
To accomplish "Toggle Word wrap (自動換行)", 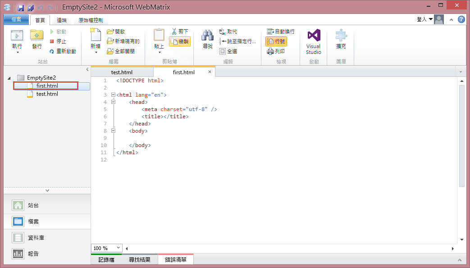I will (281, 31).
